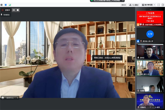
Task: Toggle the side panel layout icon
Action: coord(163,5)
